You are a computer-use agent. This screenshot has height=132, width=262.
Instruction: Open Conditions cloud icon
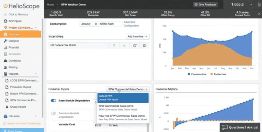pos(5,61)
